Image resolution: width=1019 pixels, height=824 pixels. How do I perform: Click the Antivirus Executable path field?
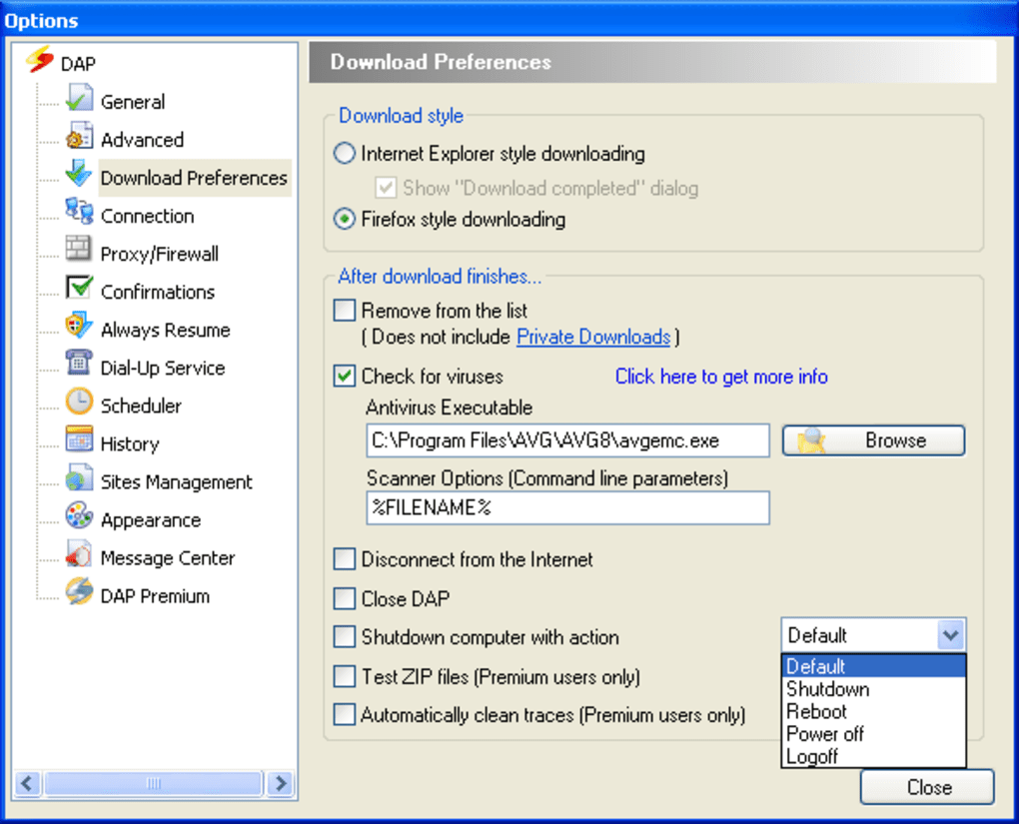tap(566, 440)
